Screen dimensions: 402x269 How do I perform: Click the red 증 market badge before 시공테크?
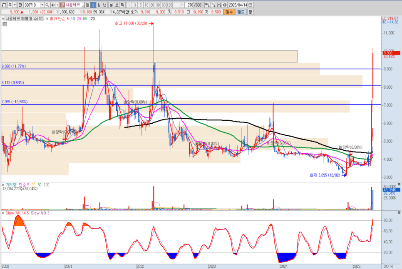click(x=62, y=5)
